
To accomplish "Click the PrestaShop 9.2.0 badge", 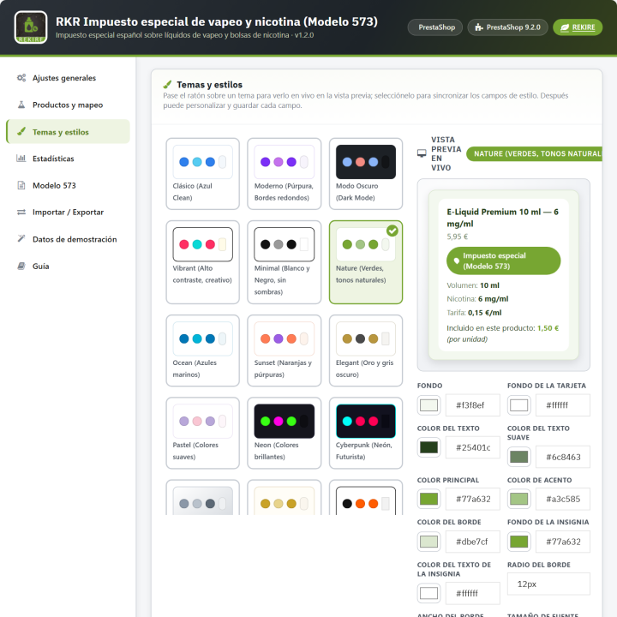I will (x=507, y=27).
